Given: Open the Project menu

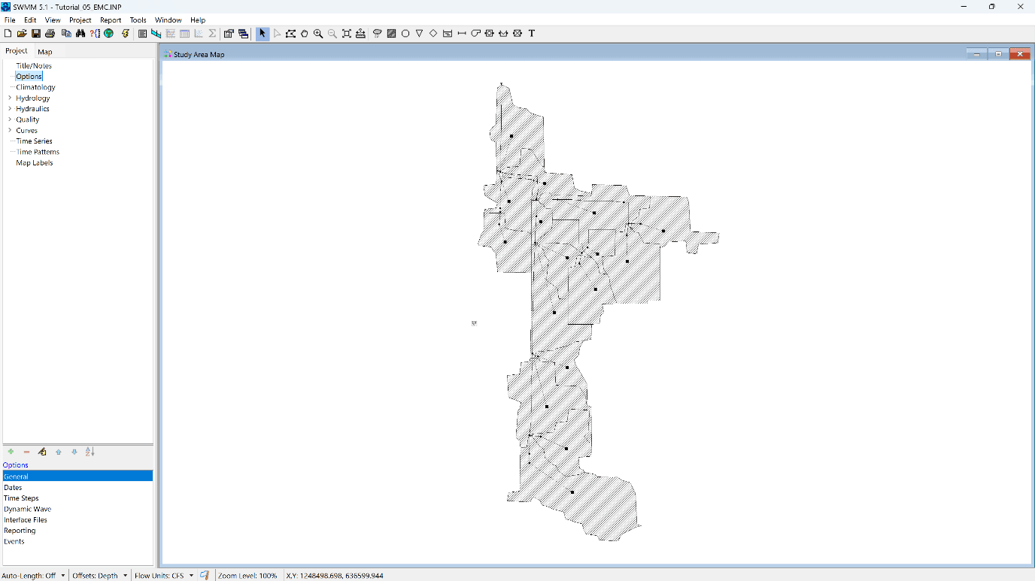Looking at the screenshot, I should click(x=80, y=20).
